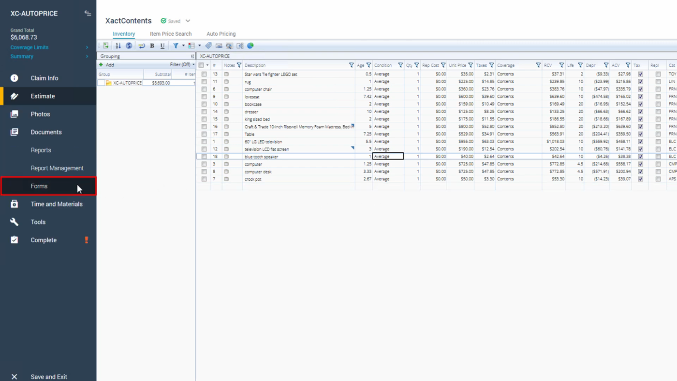This screenshot has width=677, height=381.
Task: Click the green import spreadsheet toolbar icon
Action: pyautogui.click(x=106, y=45)
